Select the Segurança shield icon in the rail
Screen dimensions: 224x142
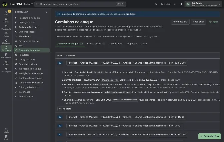(x=6, y=49)
